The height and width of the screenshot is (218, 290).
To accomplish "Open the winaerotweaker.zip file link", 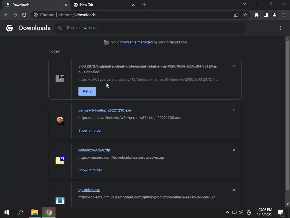I will coord(94,150).
